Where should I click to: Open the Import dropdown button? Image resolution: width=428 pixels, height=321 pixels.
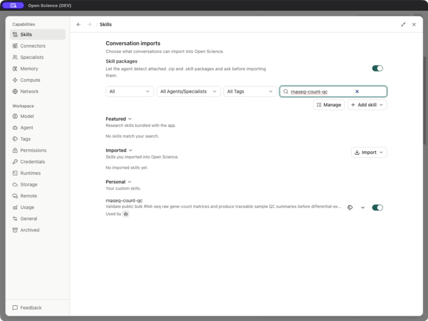click(x=369, y=152)
